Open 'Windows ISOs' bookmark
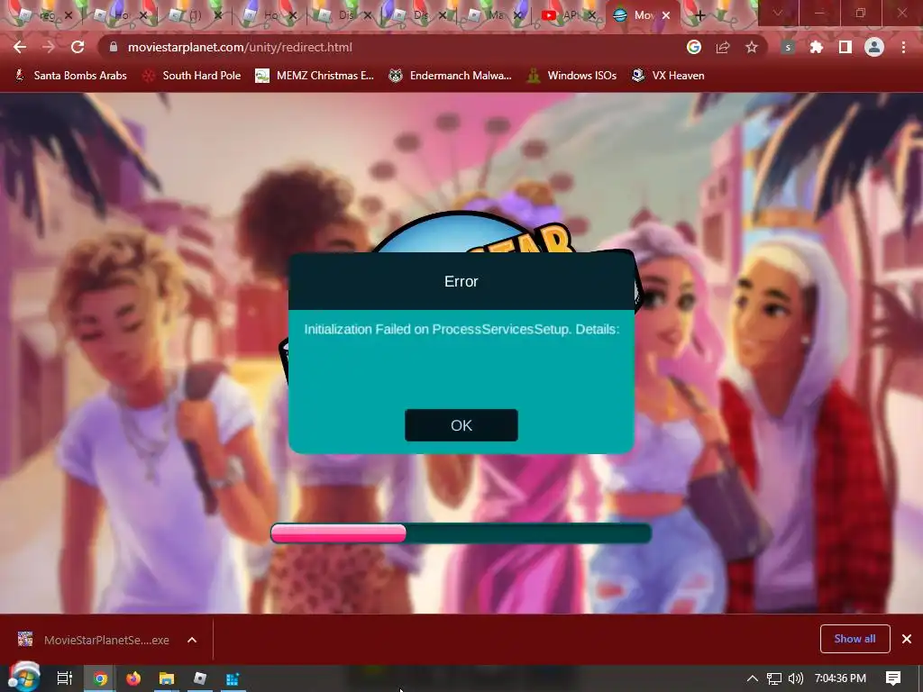 tap(572, 76)
